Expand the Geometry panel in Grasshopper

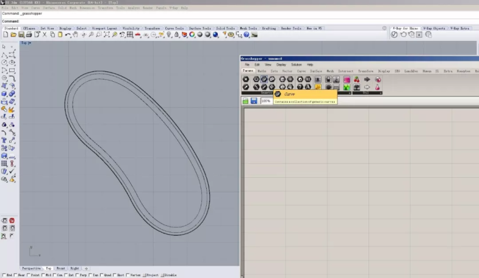[x=267, y=93]
